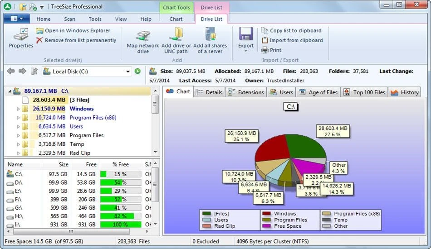This screenshot has width=431, height=249.
Task: Click the 28,603.4 MB pie chart label
Action: [333, 131]
